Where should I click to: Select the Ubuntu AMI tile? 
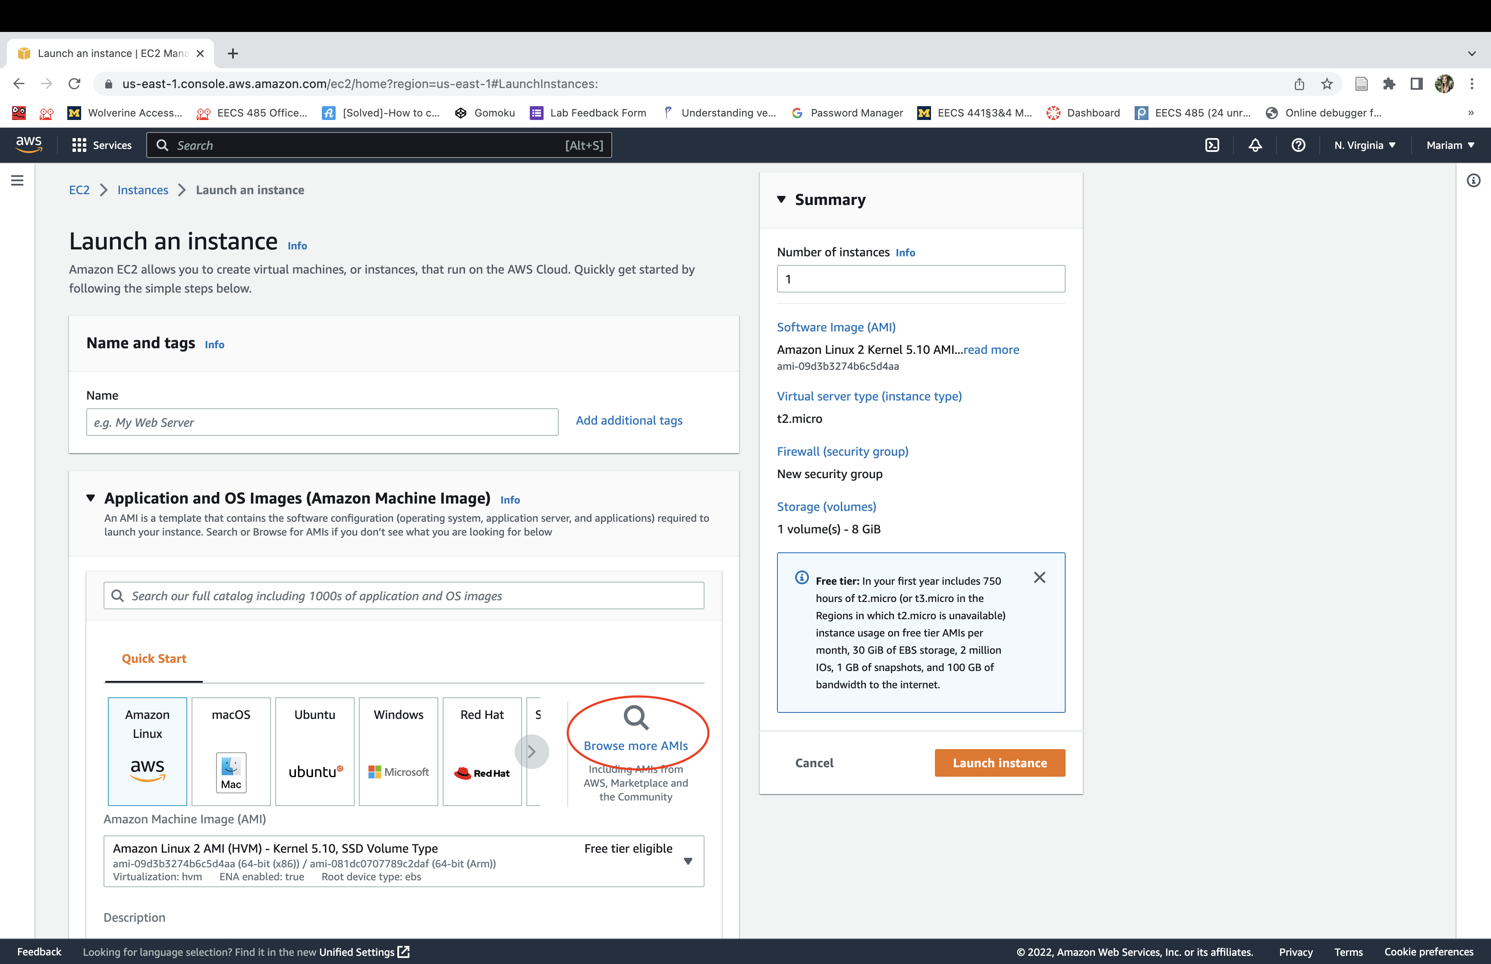tap(315, 751)
